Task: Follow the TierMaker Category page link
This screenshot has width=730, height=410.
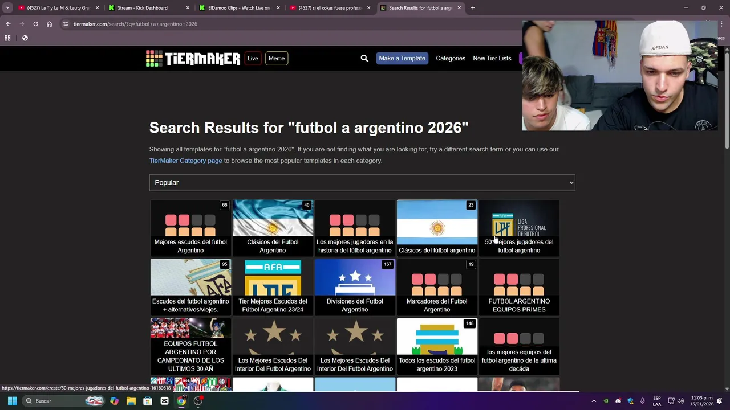Action: (186, 161)
